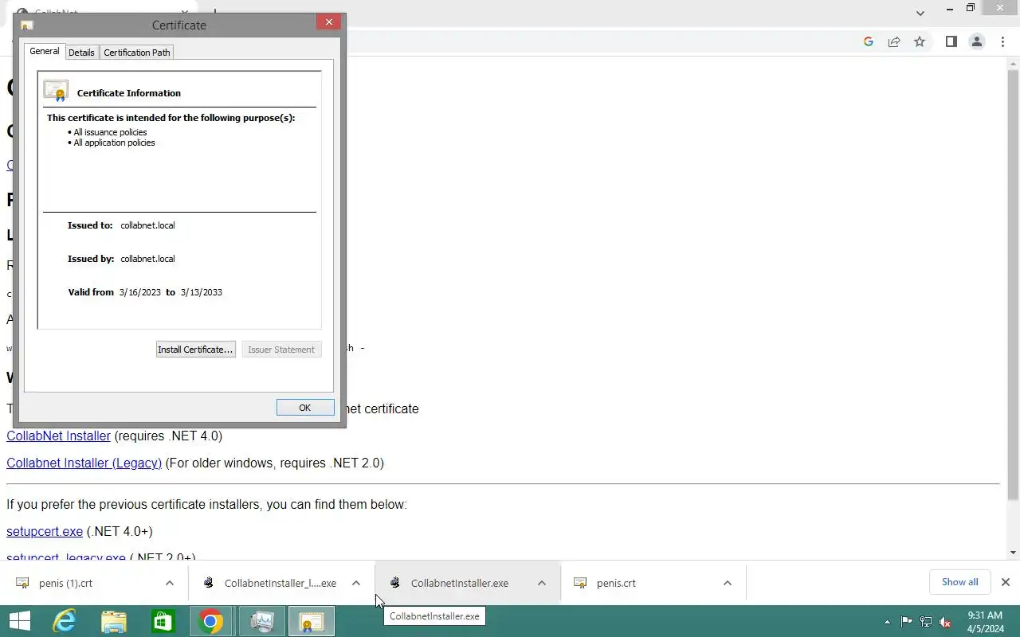Open network tray icon
Viewport: 1020px width, 637px height.
click(x=926, y=622)
